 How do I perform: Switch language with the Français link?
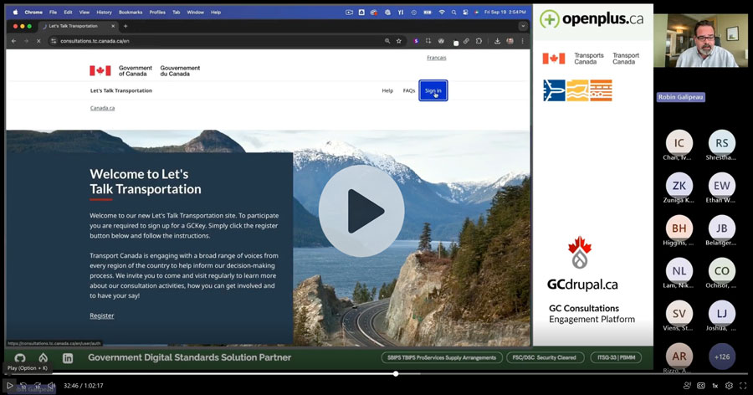(436, 58)
